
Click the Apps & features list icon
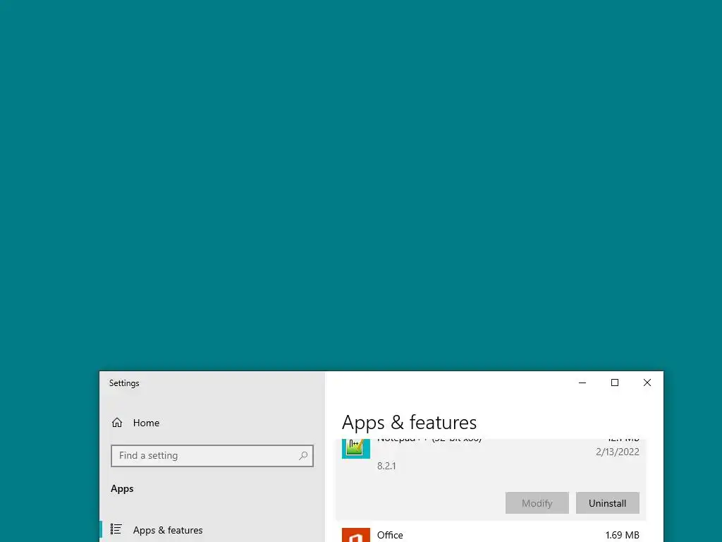click(x=116, y=529)
